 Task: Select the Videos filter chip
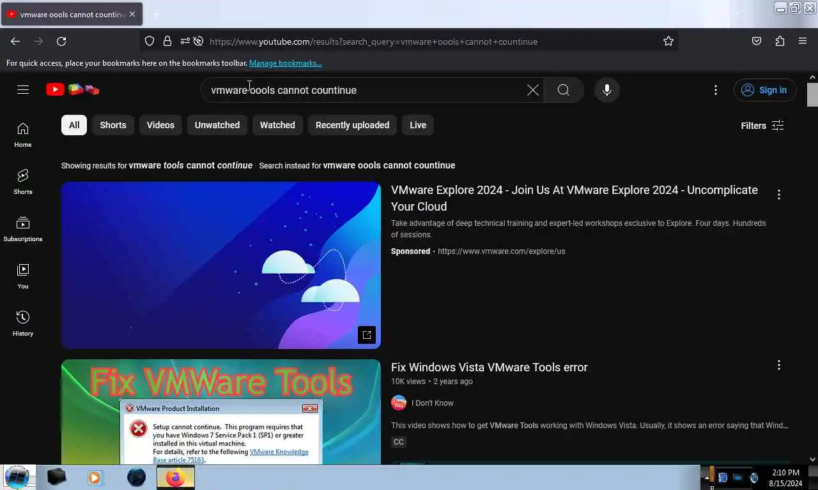click(160, 125)
